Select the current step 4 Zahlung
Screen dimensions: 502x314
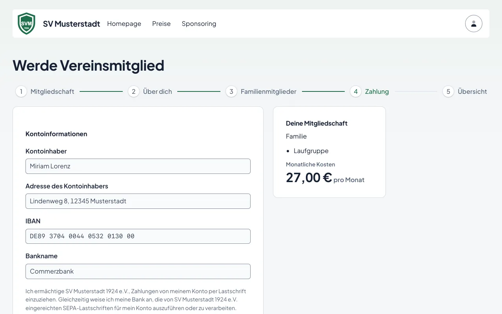point(369,91)
